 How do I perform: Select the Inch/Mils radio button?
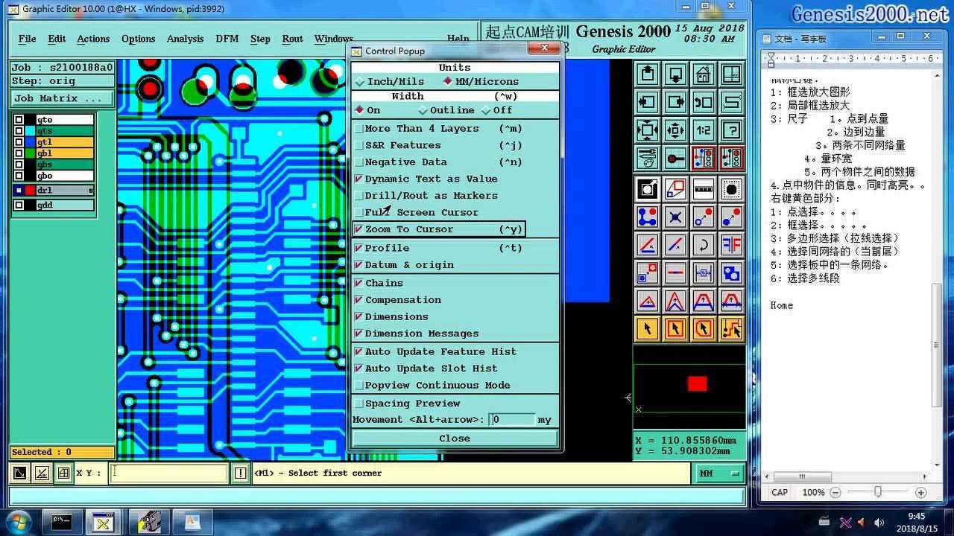point(361,81)
